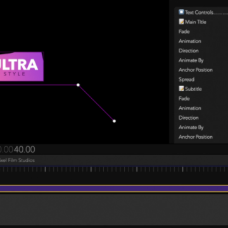Select Fade in the Main Title group
The height and width of the screenshot is (228, 228).
click(x=184, y=32)
